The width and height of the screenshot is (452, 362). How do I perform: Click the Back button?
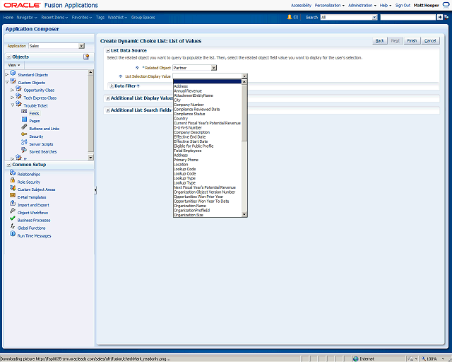click(380, 41)
